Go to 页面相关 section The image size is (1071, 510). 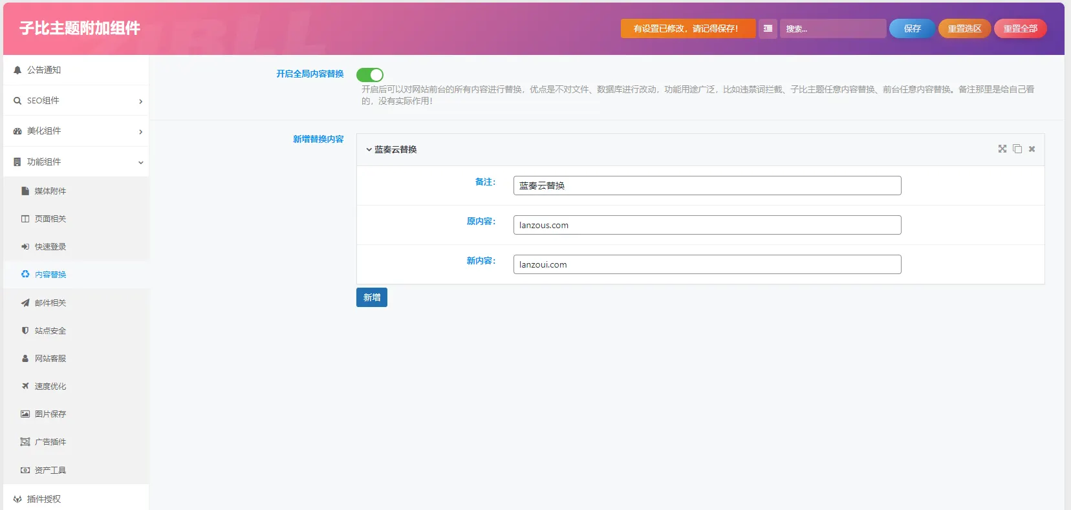(76, 219)
